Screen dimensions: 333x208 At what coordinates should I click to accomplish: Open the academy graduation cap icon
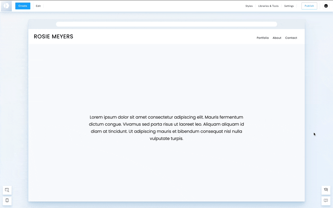(x=326, y=190)
